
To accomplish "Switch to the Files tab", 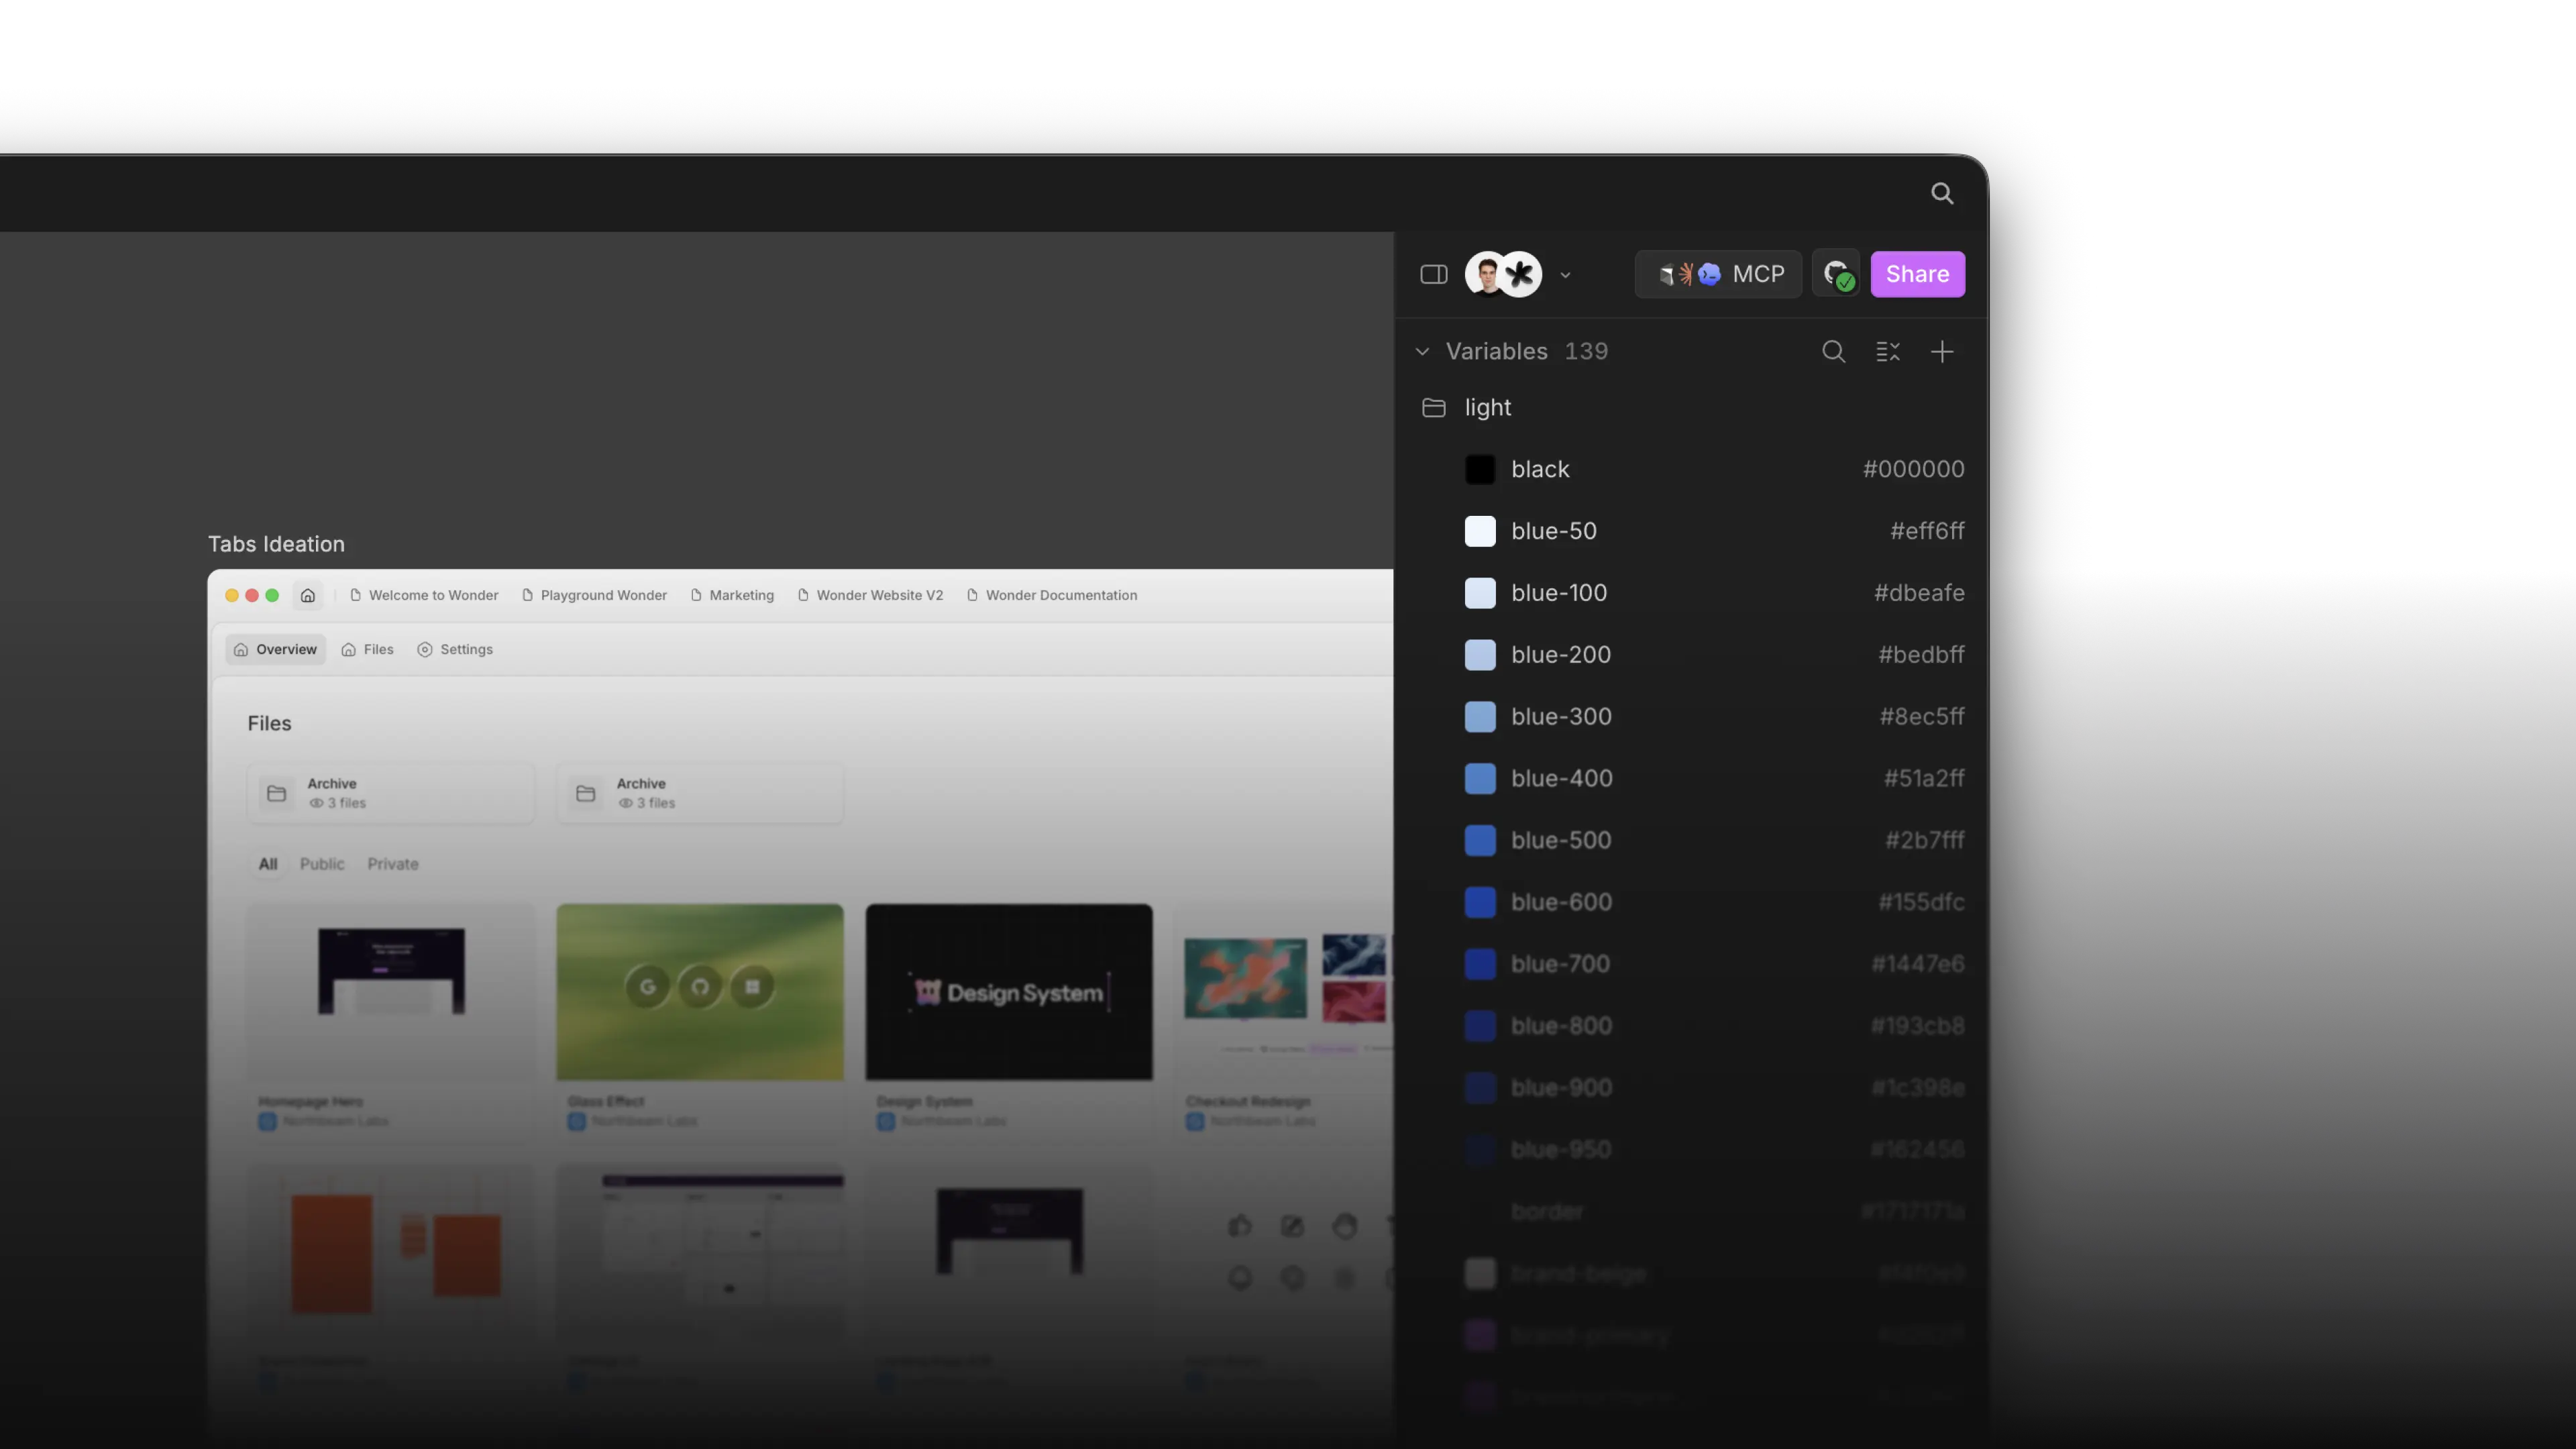I will (367, 650).
